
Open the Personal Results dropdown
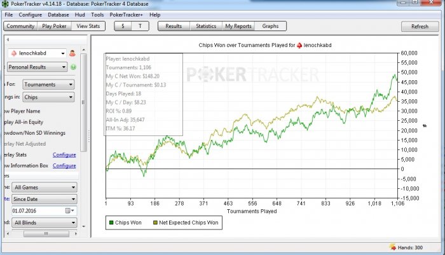pyautogui.click(x=37, y=67)
